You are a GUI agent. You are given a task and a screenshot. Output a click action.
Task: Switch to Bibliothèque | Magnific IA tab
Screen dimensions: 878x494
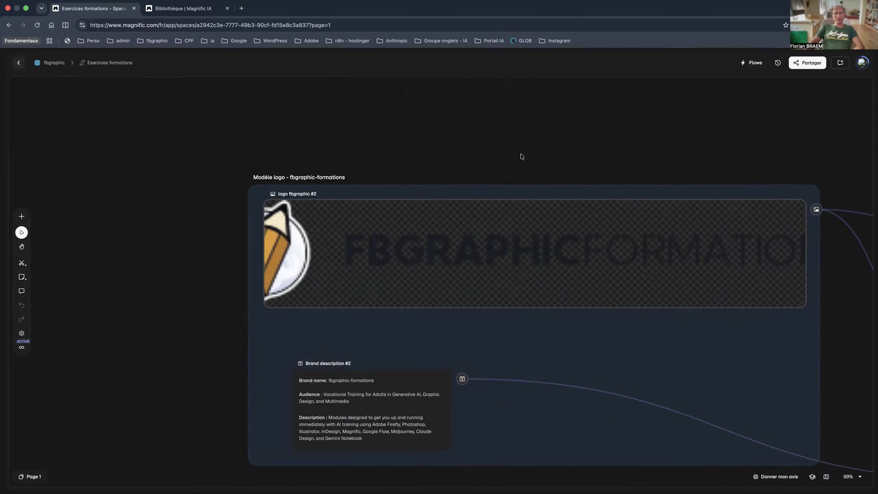tap(183, 8)
